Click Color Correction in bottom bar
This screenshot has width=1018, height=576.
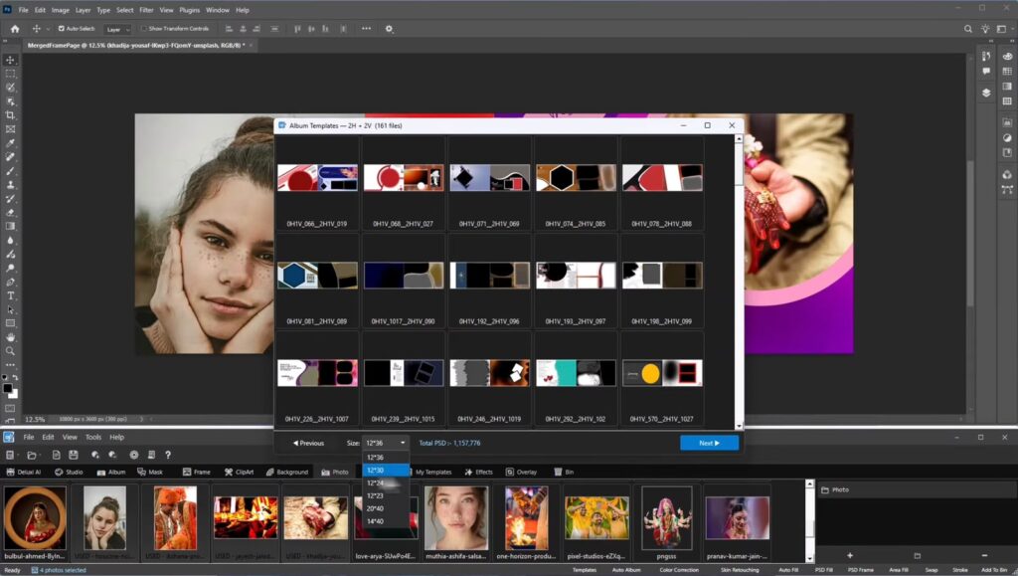[679, 569]
